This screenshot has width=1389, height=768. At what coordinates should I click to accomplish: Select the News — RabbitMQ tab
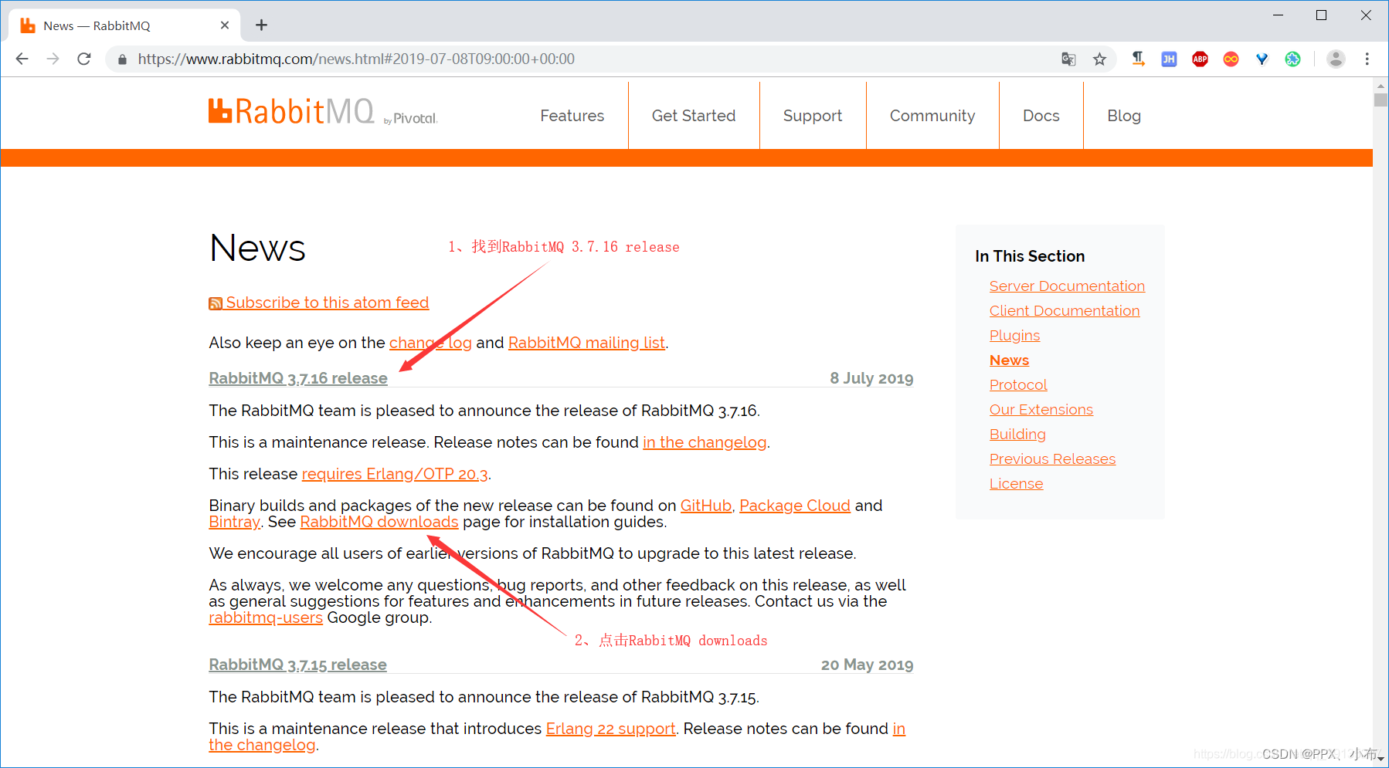tap(125, 25)
